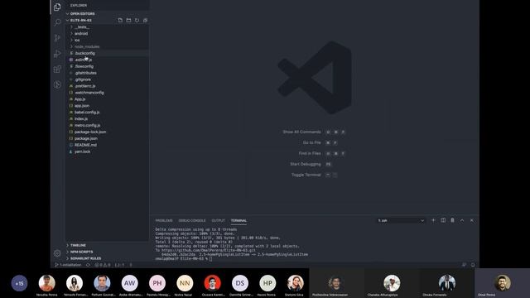Expand the ios folder
Viewport: 530px width, 298px height.
[77, 40]
